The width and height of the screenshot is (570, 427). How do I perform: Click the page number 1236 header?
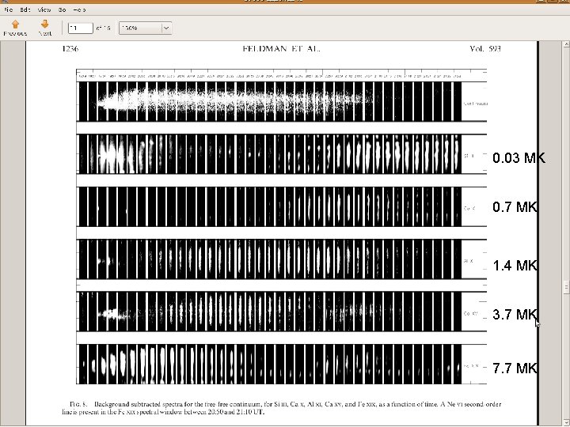[x=70, y=49]
